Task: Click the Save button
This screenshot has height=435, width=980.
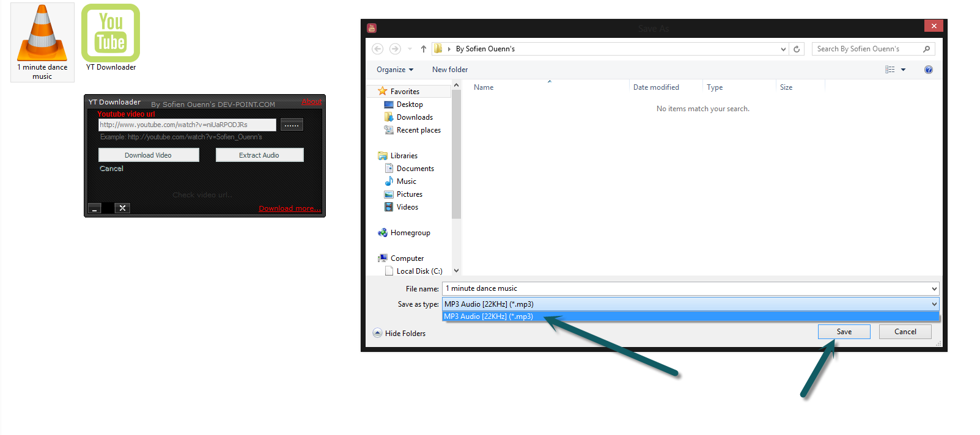Action: pos(844,332)
